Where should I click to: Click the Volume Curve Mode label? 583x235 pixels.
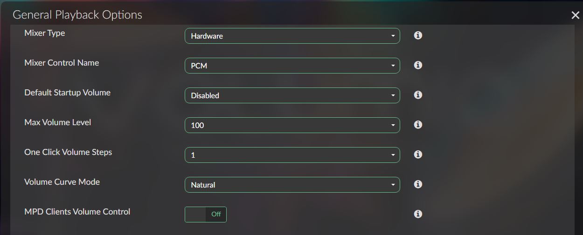(62, 182)
